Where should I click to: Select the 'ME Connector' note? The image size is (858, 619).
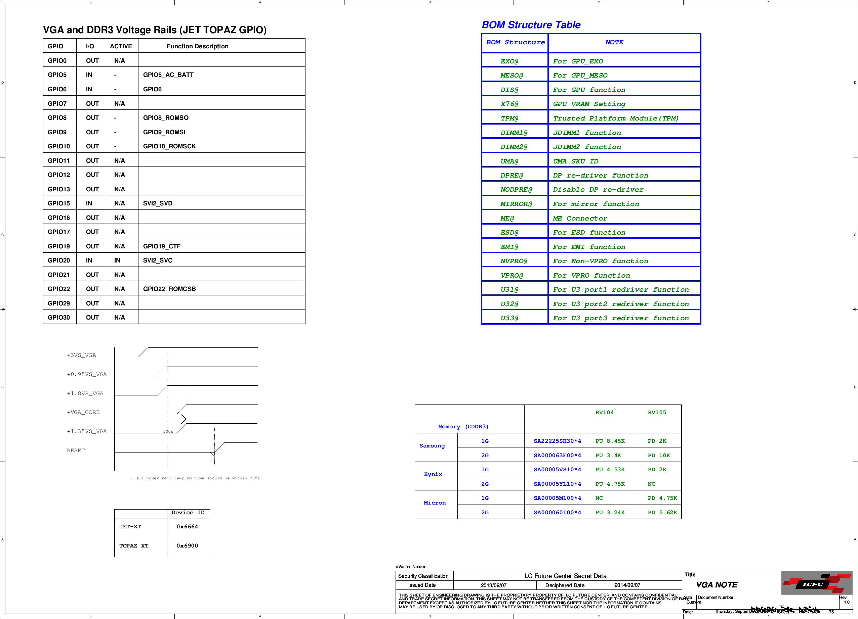[580, 218]
